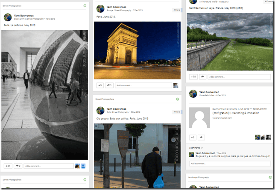Open the La défense black and white photo
This screenshot has width=275, height=190.
(45, 95)
